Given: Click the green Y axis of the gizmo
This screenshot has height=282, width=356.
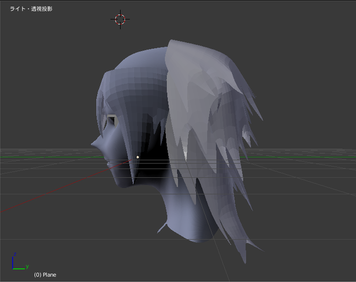Looking at the screenshot, I should click(20, 268).
